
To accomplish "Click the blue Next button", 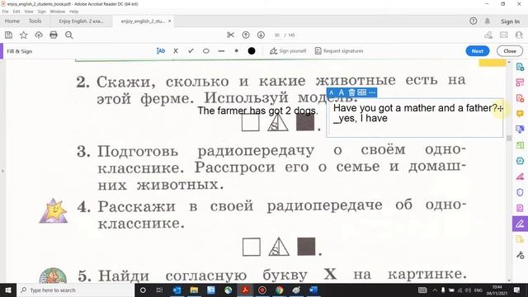I will [x=478, y=51].
